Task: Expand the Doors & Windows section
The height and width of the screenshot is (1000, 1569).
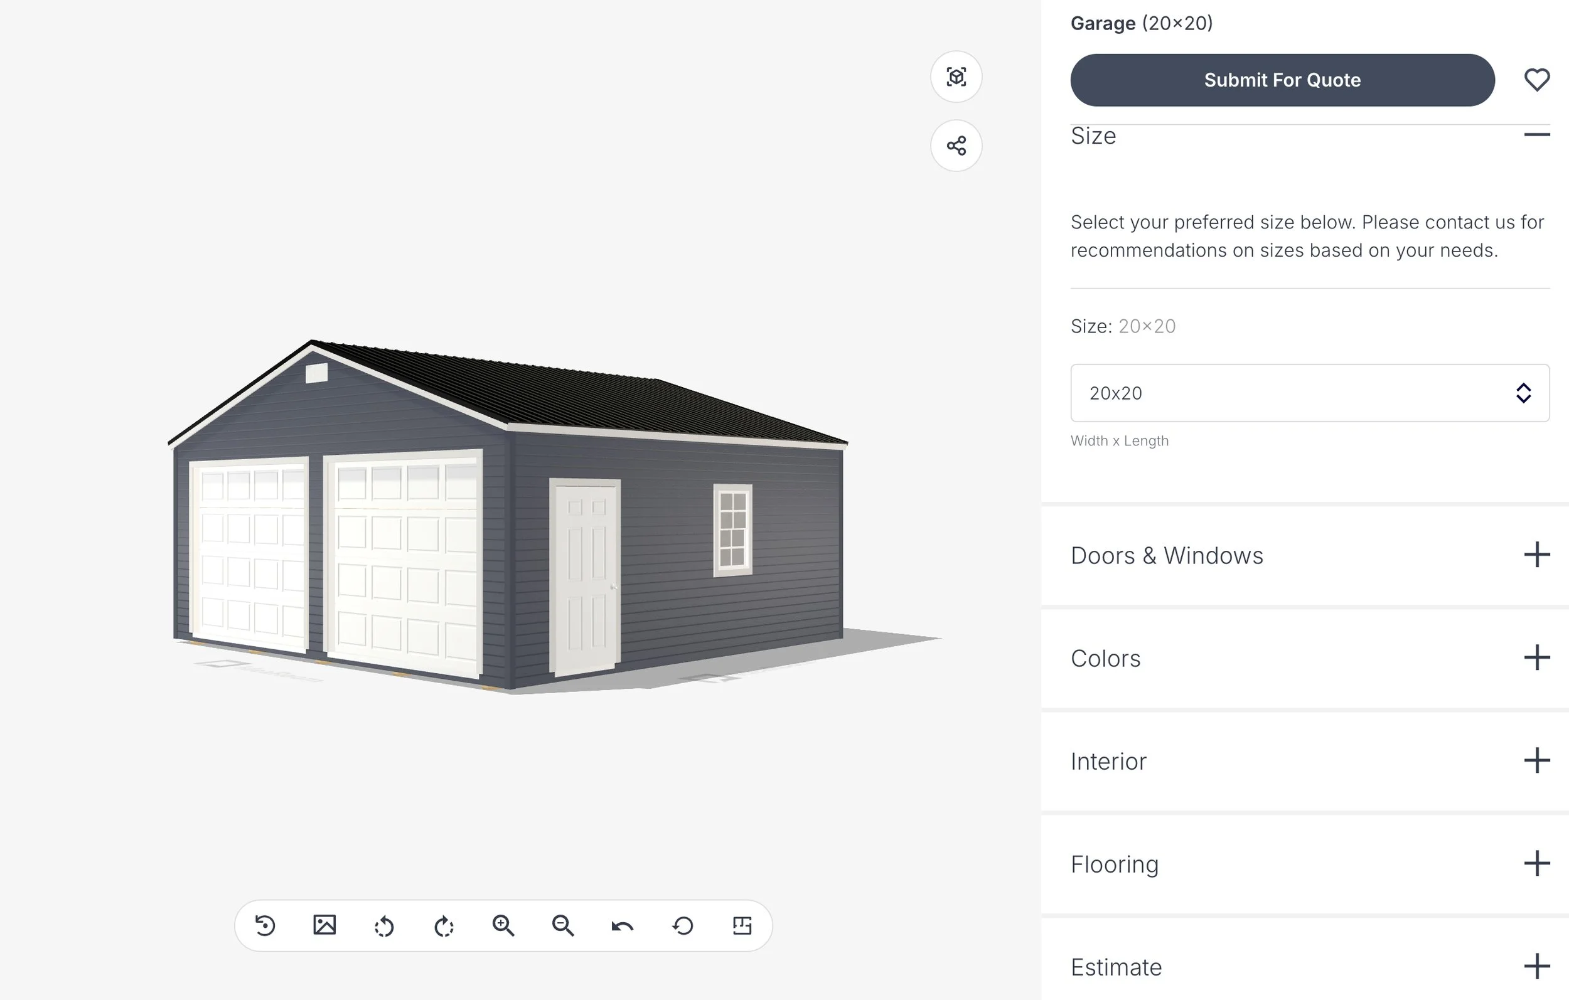Action: click(x=1536, y=555)
